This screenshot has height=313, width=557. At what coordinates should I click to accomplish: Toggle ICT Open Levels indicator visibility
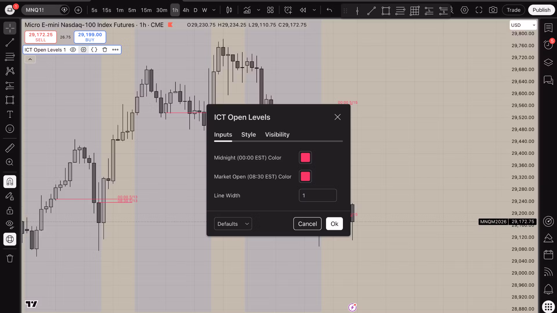pyautogui.click(x=73, y=50)
